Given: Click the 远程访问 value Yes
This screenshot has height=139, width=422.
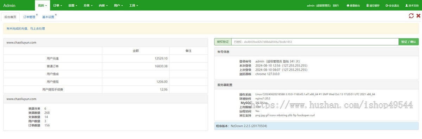Looking at the screenshot, I should click(257, 111).
